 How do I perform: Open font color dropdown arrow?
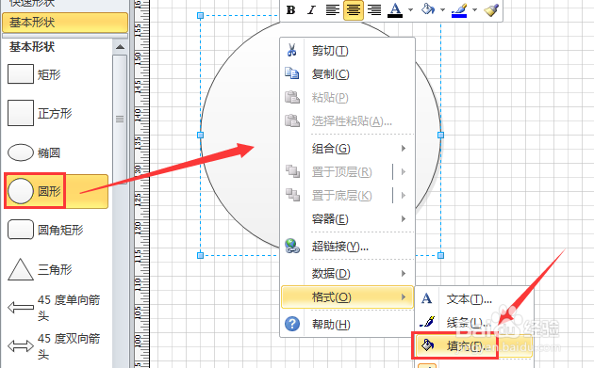point(410,9)
